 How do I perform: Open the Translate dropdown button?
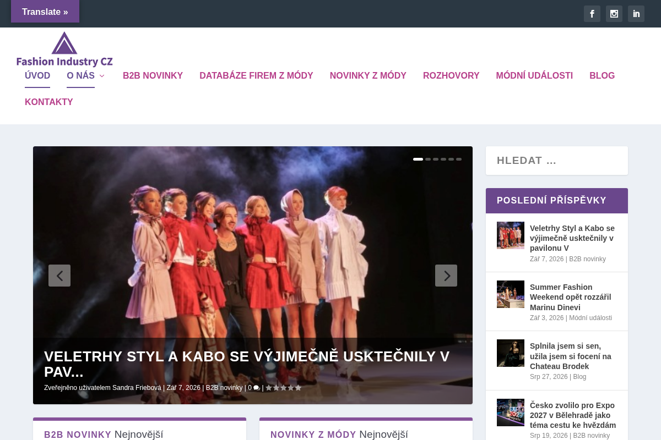[45, 12]
